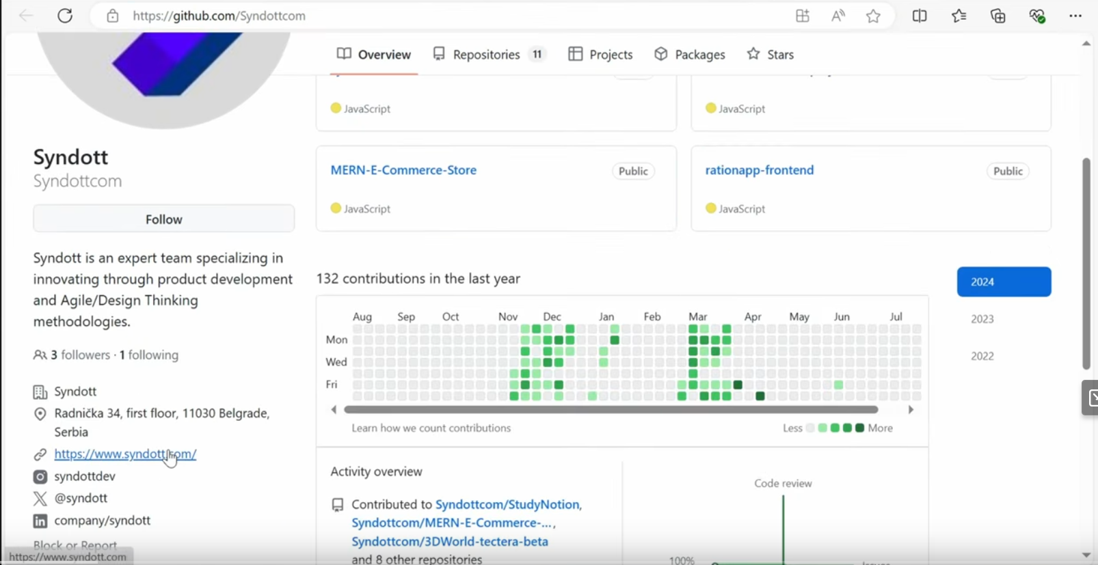Open the Packages tab
Viewport: 1098px width, 565px height.
coord(689,55)
